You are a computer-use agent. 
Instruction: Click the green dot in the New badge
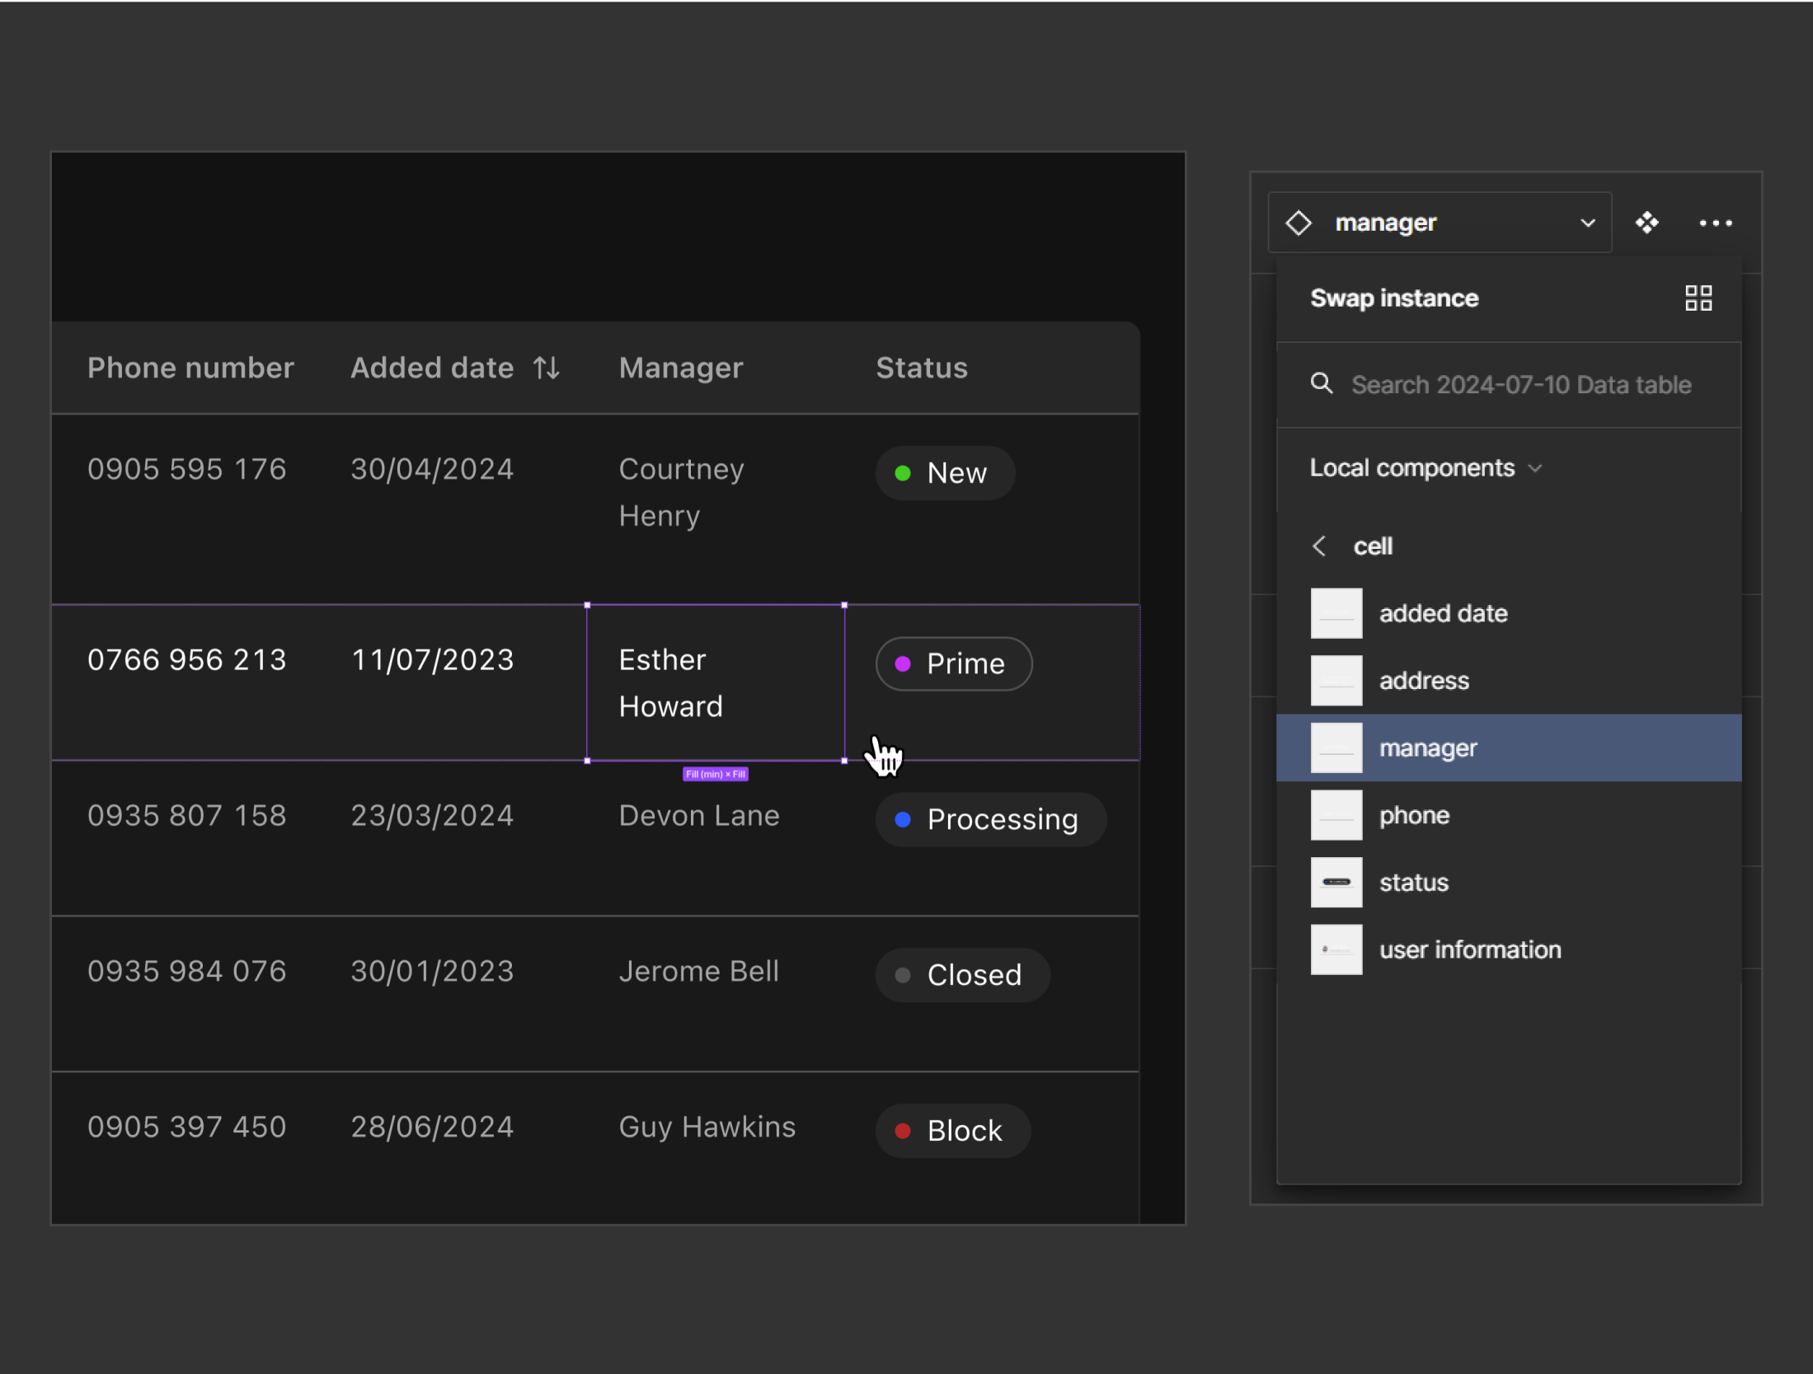(904, 472)
